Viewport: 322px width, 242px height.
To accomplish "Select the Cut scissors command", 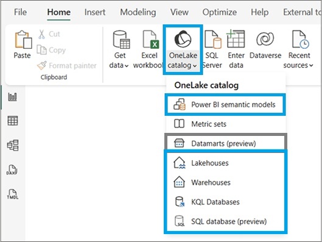I will [x=49, y=34].
